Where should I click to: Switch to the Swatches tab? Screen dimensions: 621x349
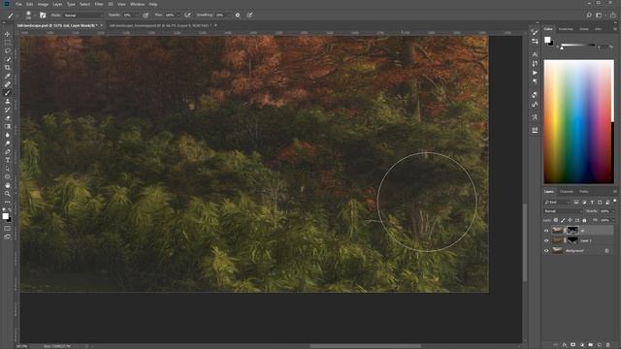point(566,29)
